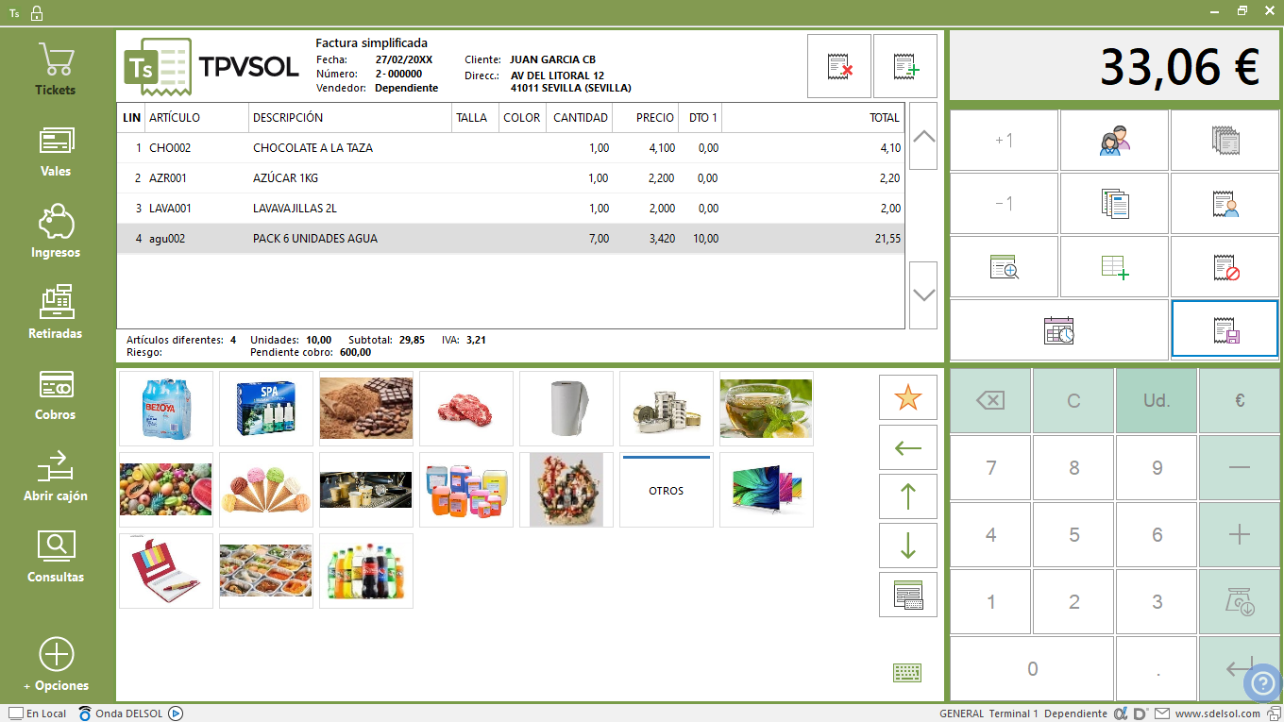Screen dimensions: 1284x722
Task: Click Onda DELSOL play button
Action: pos(176,714)
